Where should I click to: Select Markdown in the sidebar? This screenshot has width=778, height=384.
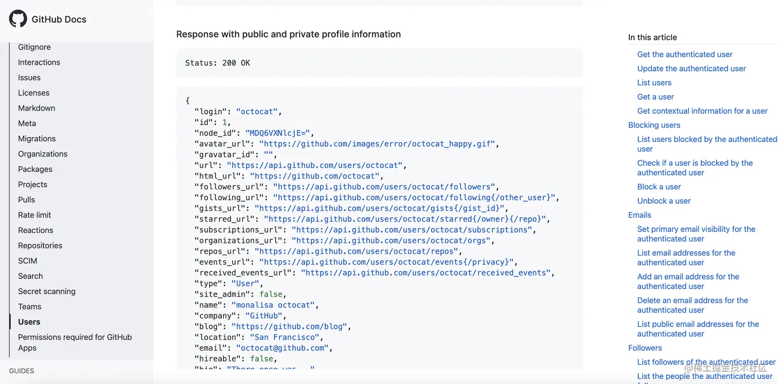[37, 108]
